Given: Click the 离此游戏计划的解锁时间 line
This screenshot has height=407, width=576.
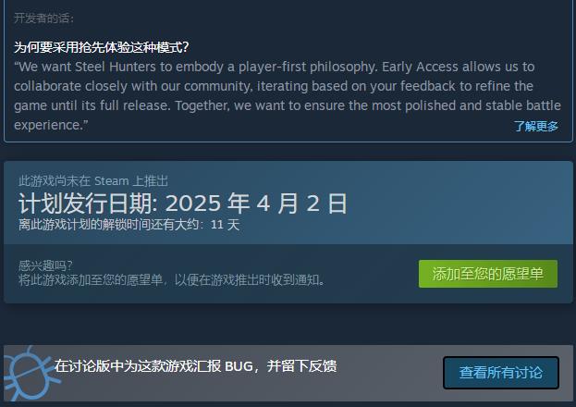Looking at the screenshot, I should coord(129,224).
